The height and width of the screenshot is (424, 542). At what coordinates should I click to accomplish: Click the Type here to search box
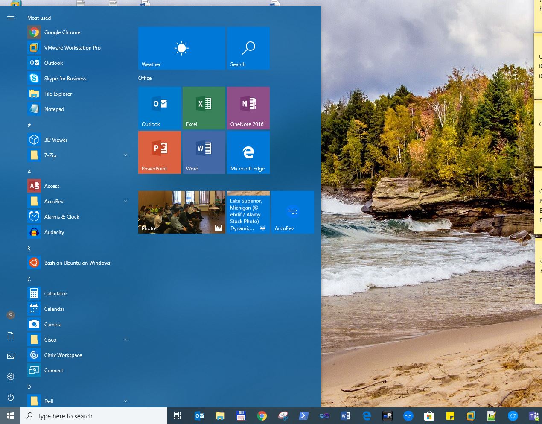(94, 416)
